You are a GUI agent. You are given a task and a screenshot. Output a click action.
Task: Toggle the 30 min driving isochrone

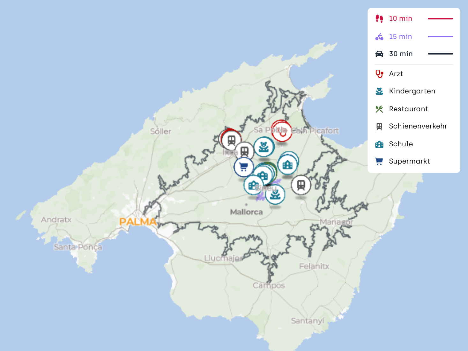[x=401, y=54]
